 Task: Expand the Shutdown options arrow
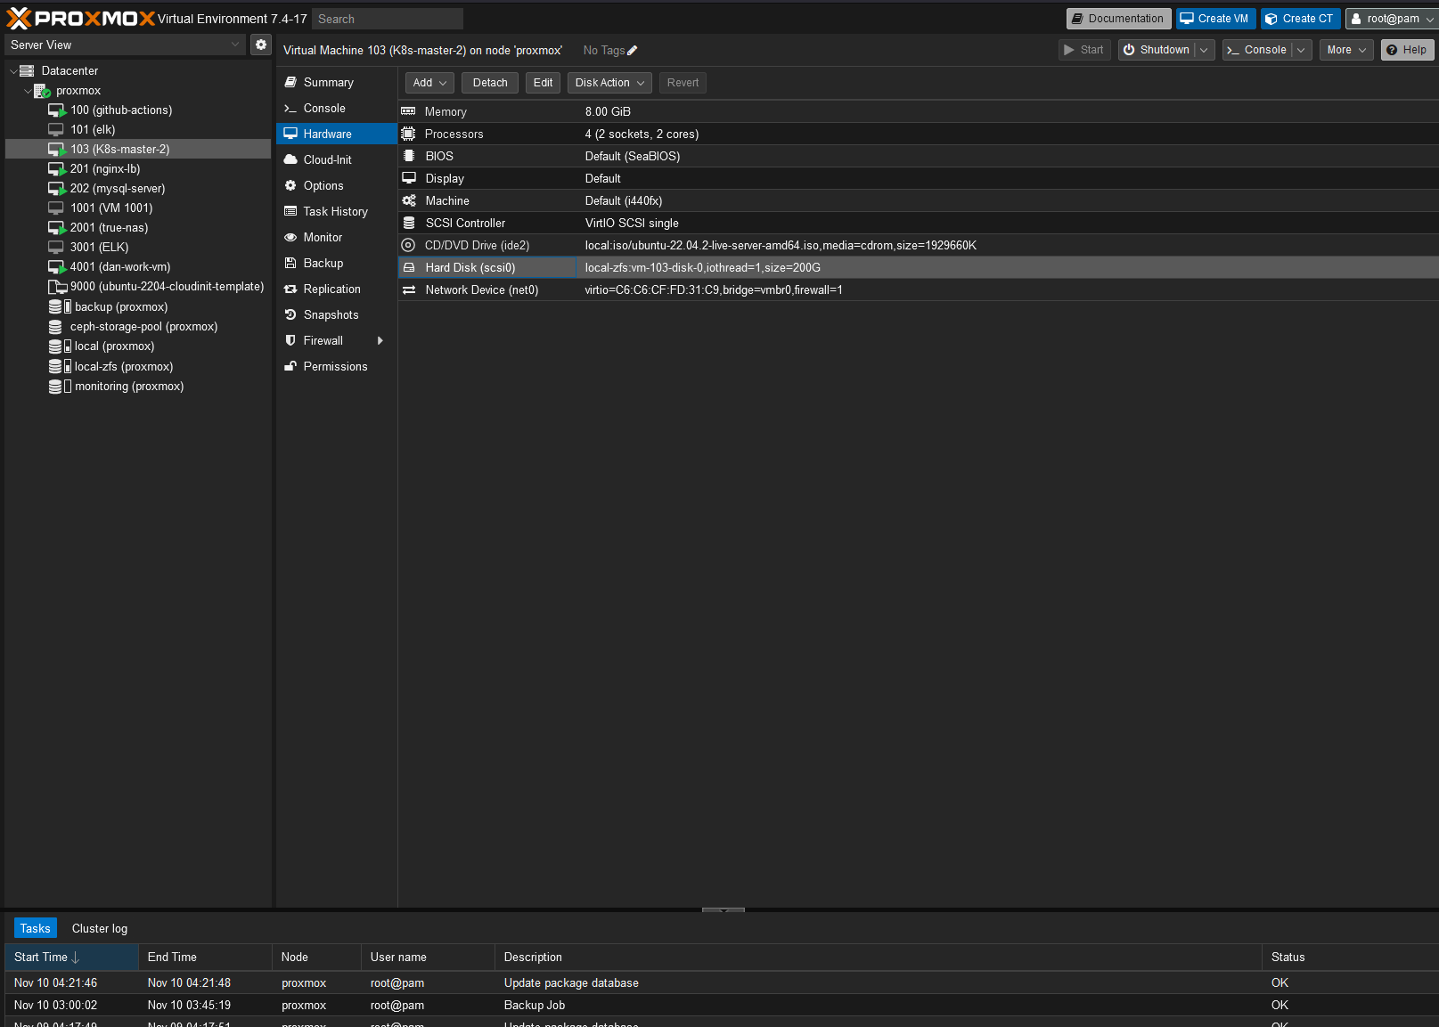1205,50
